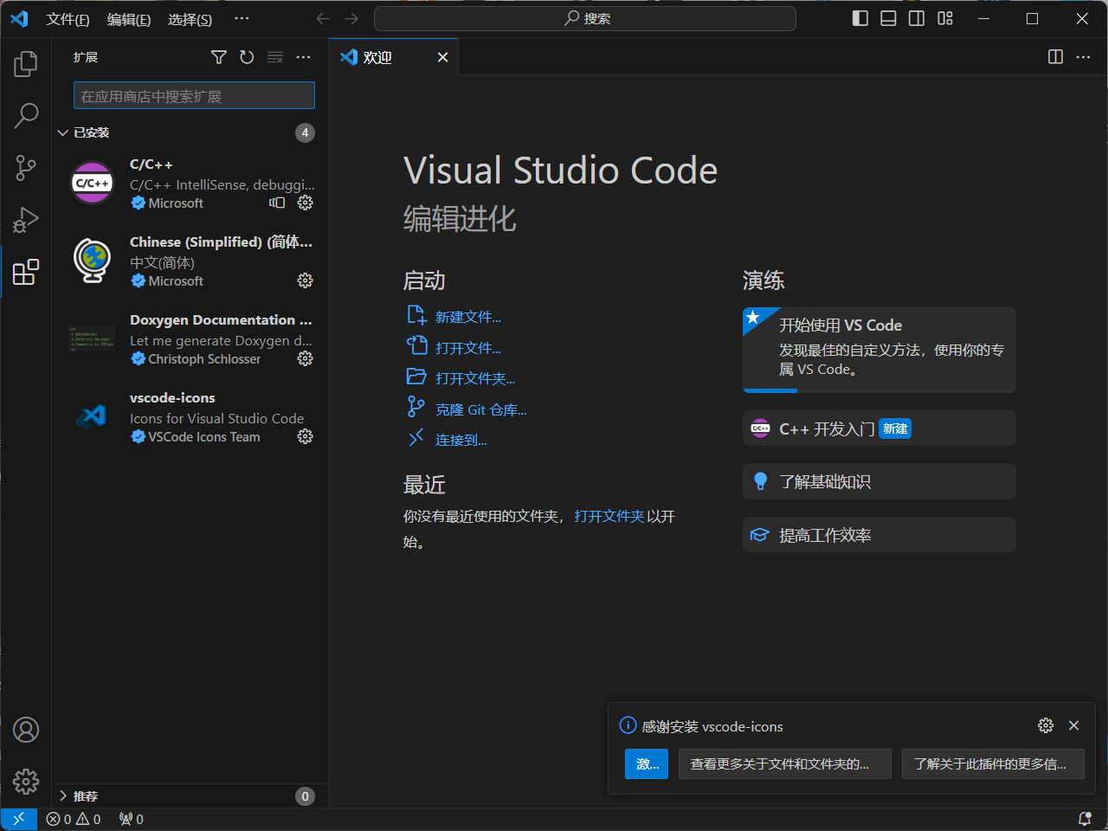Image resolution: width=1108 pixels, height=831 pixels.
Task: Open the 了解基础知识 walkthrough
Action: (879, 481)
